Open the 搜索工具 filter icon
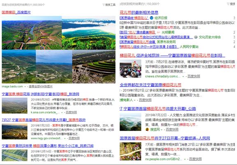 [104, 5]
